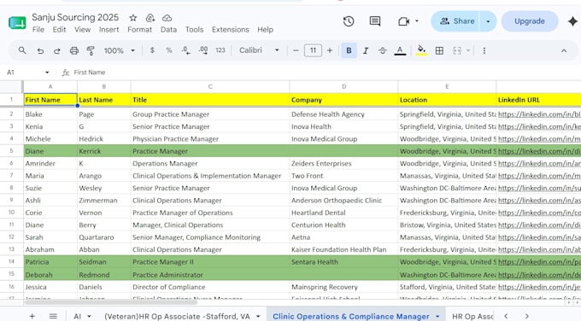
Task: Collapse the menus with the chevron
Action: 564,50
